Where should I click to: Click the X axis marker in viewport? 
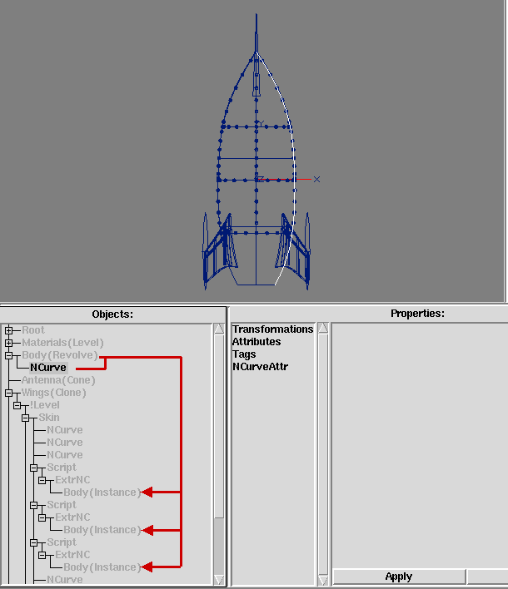316,179
